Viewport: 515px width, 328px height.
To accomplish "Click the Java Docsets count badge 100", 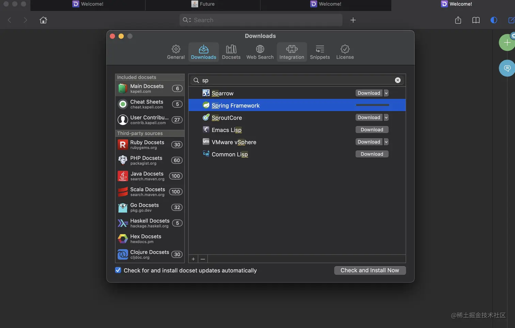I will pos(176,176).
